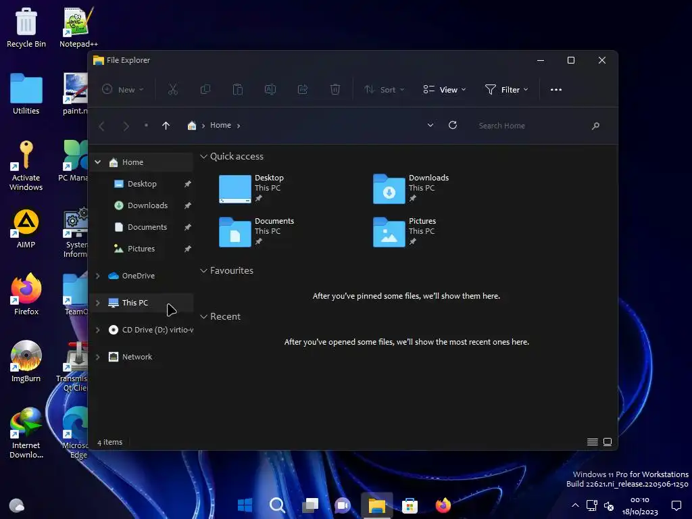The height and width of the screenshot is (519, 692).
Task: Click the Rename icon in toolbar
Action: 270,90
